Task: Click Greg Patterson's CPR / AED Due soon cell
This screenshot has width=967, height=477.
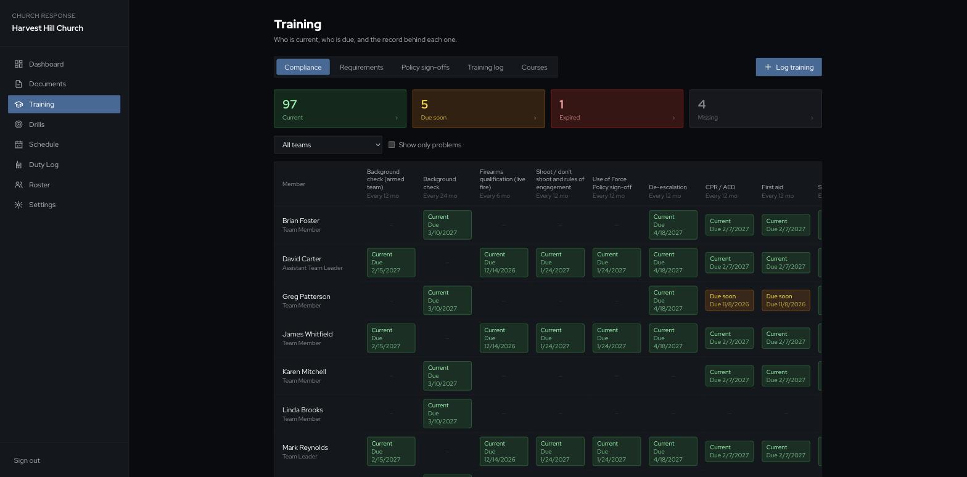Action: [730, 300]
